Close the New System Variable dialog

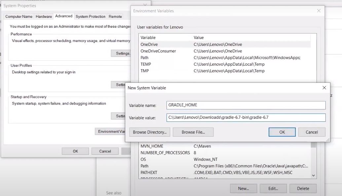pyautogui.click(x=324, y=88)
